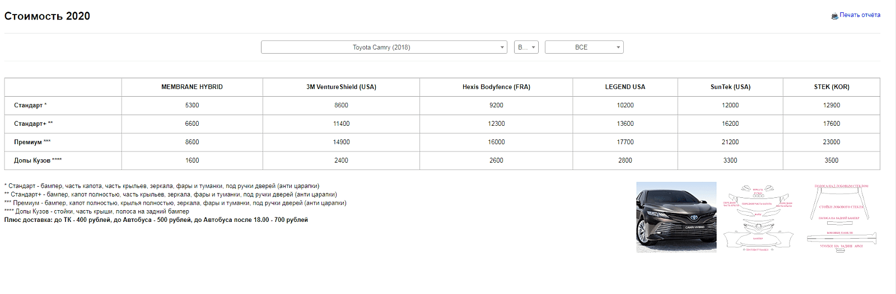The width and height of the screenshot is (896, 294).
Task: Click the '* Стандарт - бампер' footnote line
Action: click(x=162, y=186)
